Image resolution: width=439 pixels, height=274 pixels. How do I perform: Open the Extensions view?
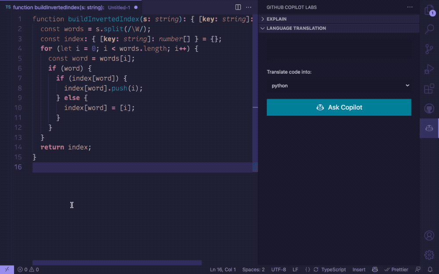click(429, 89)
